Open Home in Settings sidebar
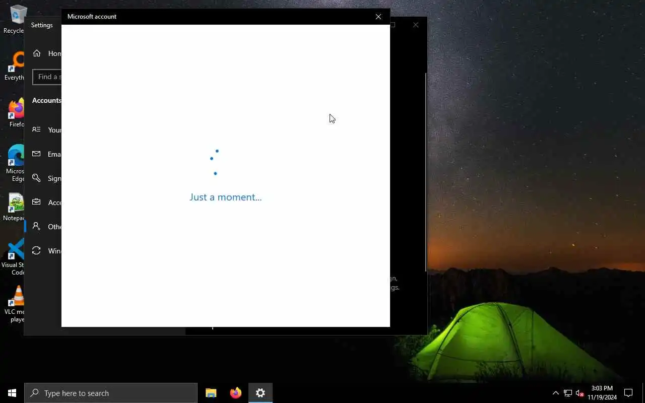The image size is (645, 403). (43, 53)
